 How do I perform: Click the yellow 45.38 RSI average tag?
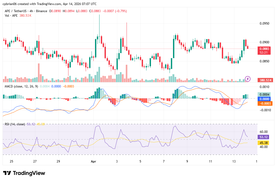pos(263,143)
